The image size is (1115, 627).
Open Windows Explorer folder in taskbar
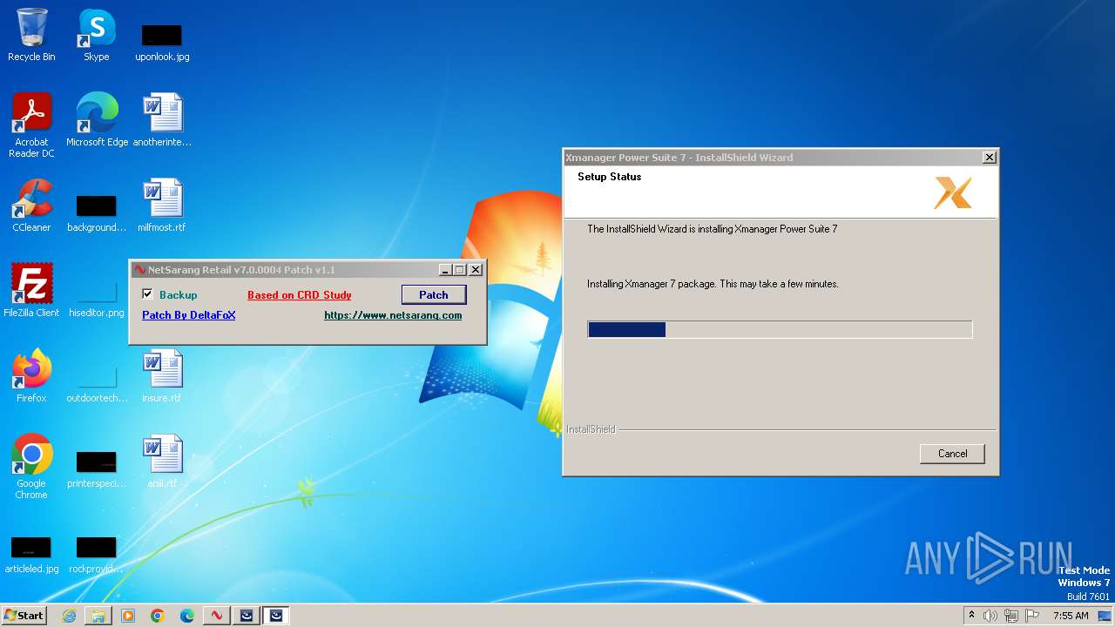(x=98, y=616)
